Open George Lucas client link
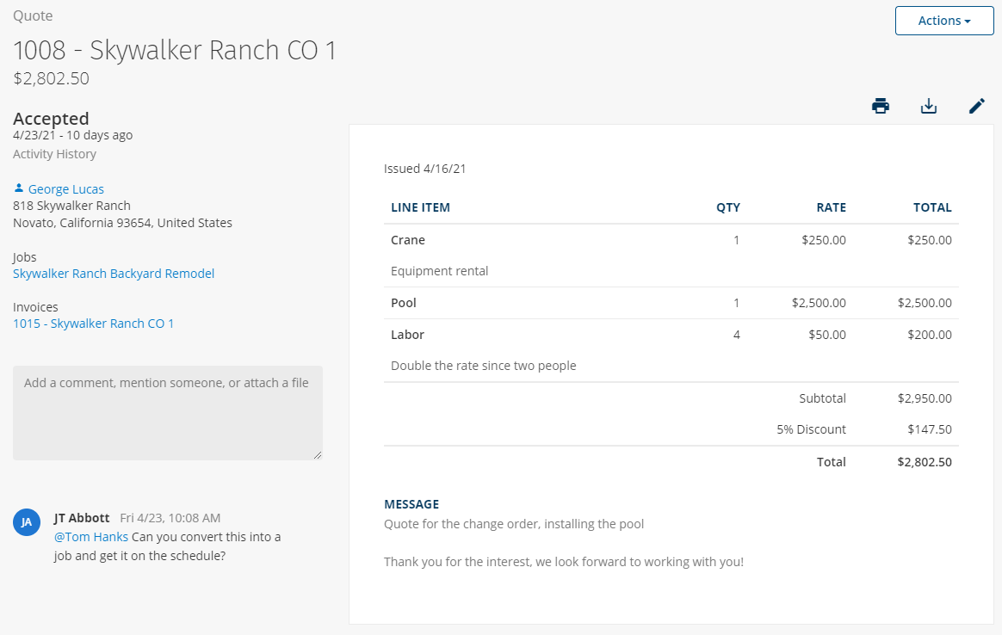The image size is (1002, 635). tap(65, 189)
